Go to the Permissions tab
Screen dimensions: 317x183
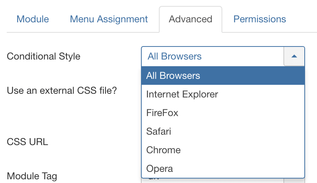tap(260, 19)
